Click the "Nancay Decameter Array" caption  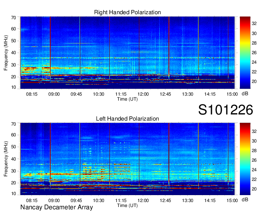[56, 207]
